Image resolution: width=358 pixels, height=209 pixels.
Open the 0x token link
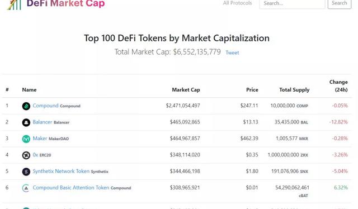[x=35, y=155]
